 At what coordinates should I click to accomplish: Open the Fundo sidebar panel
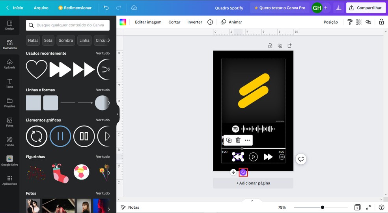pos(9,141)
